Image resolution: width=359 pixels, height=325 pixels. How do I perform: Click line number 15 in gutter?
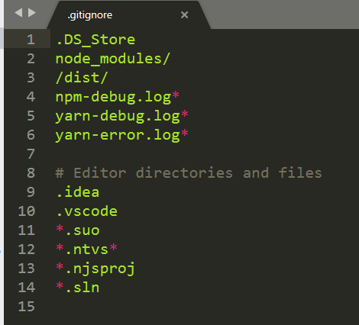(27, 307)
